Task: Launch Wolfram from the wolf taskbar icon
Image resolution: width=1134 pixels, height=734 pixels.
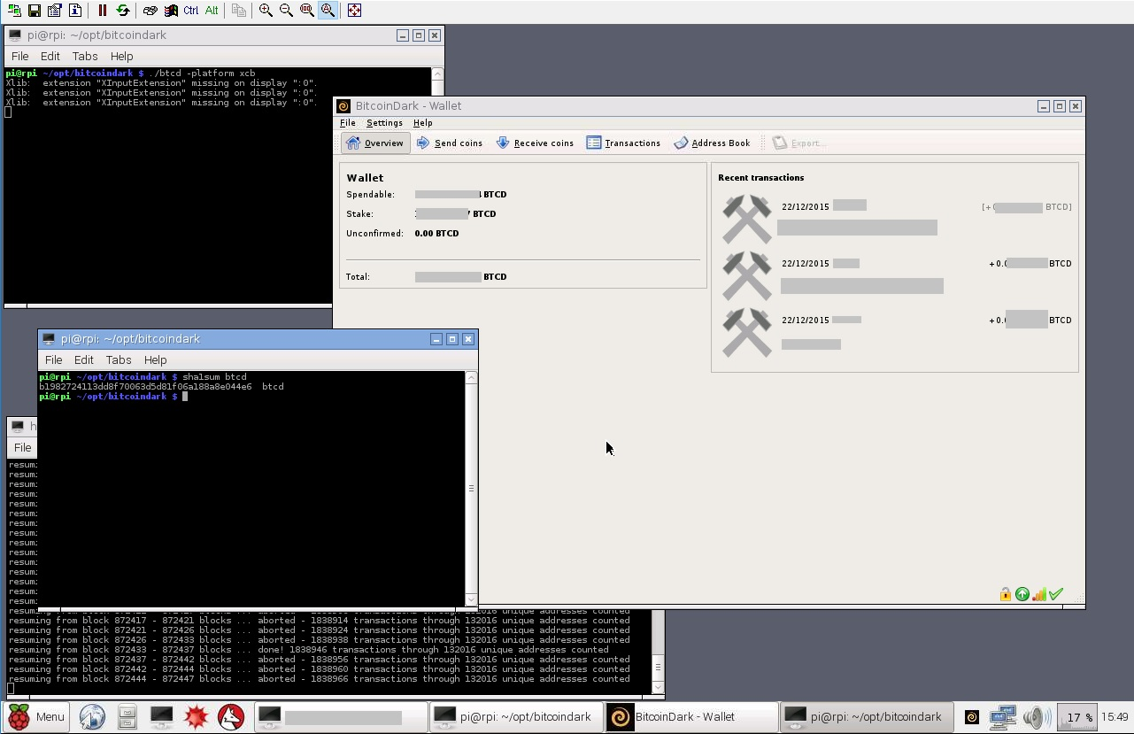Action: [231, 717]
